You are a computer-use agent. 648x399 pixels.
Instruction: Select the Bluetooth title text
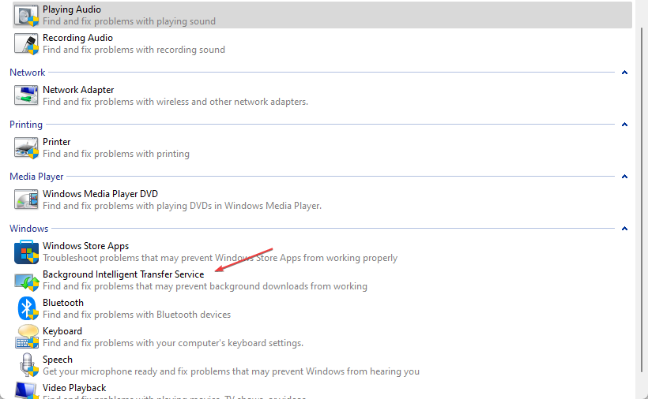(62, 303)
